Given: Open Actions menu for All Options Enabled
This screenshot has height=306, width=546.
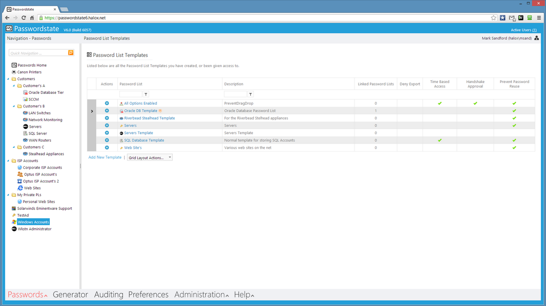Looking at the screenshot, I should 107,103.
